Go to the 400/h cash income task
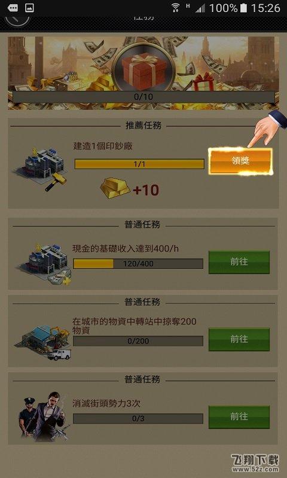Image resolution: width=287 pixels, height=478 pixels. [x=239, y=262]
